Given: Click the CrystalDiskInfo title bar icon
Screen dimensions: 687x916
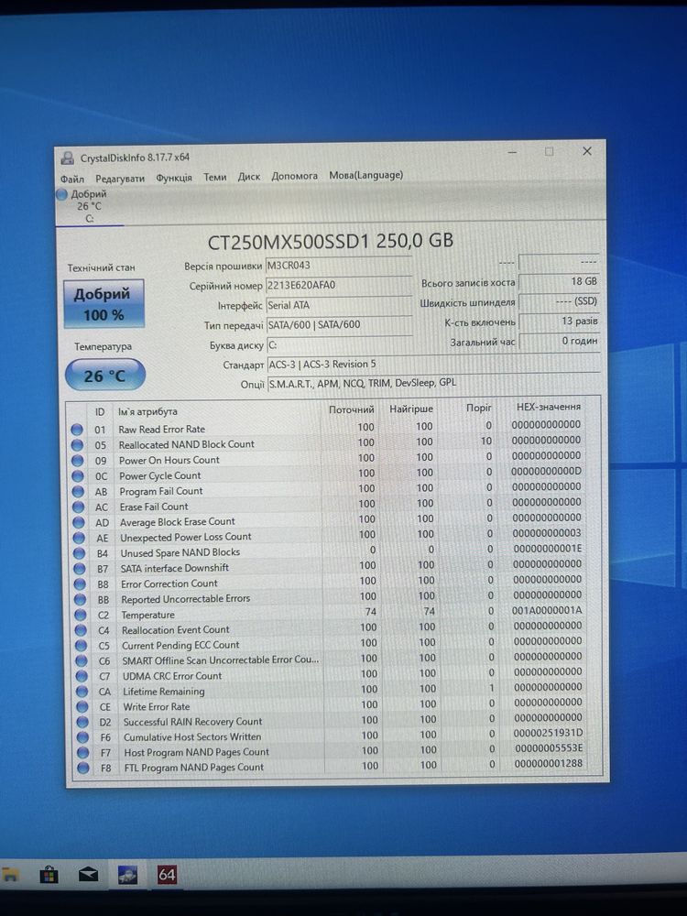Looking at the screenshot, I should click(x=68, y=158).
